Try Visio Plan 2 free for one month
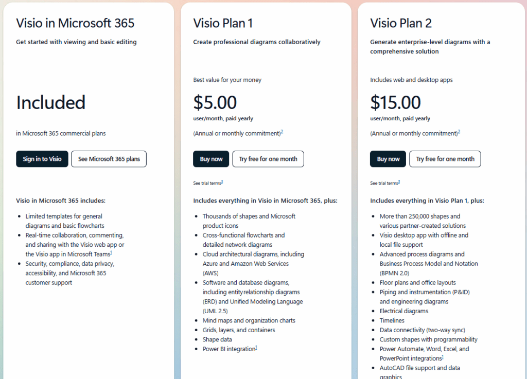The height and width of the screenshot is (379, 527). pos(445,159)
